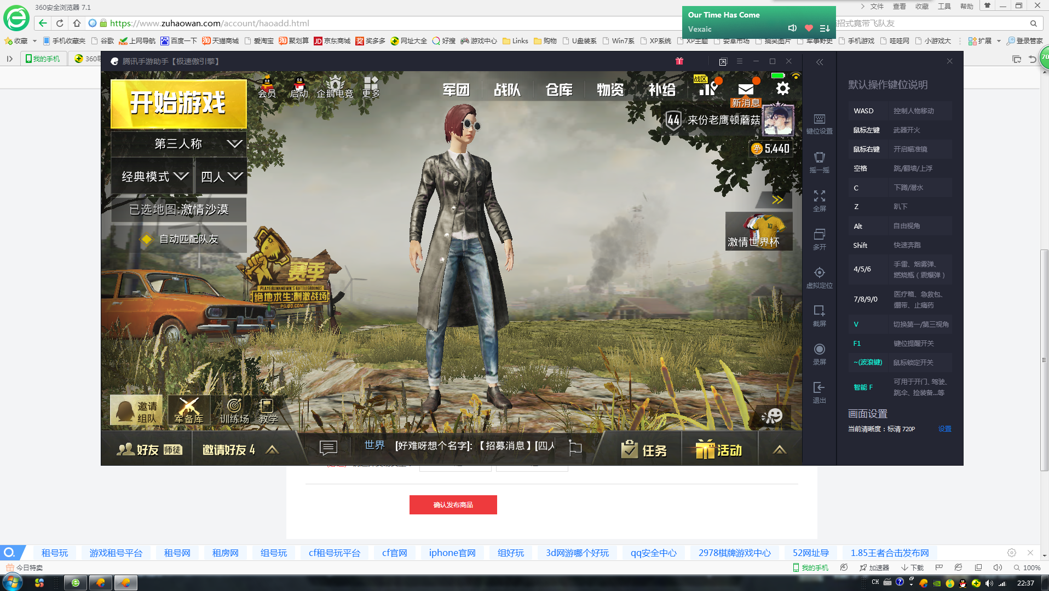Reload the page with refresh icon
1049x591 pixels.
[60, 23]
